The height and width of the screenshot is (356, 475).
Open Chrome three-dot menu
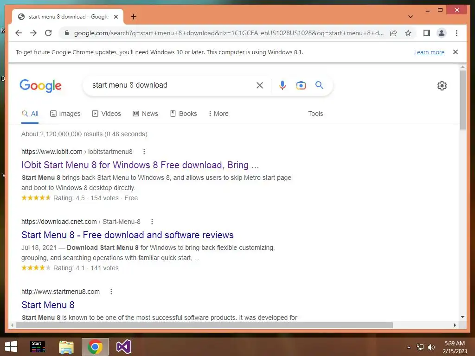[x=456, y=33]
